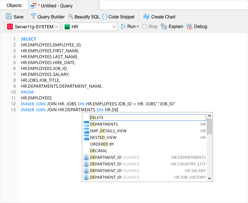Click HR.EMPLOYEES.LAST_NAME on line 4
The image size is (248, 203).
click(x=49, y=57)
